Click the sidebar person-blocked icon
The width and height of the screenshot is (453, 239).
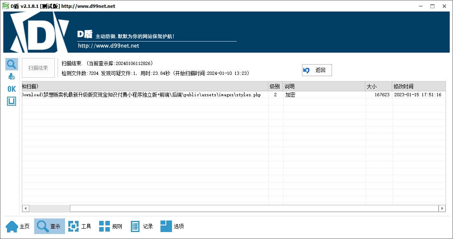click(12, 77)
